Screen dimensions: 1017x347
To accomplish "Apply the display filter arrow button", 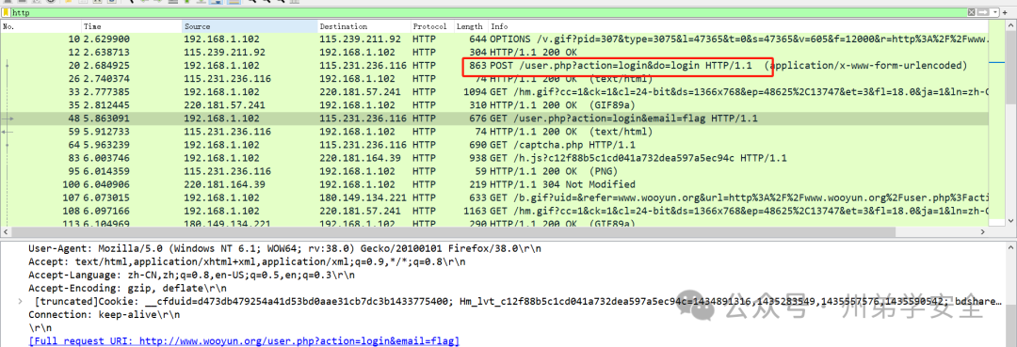I will click(982, 13).
